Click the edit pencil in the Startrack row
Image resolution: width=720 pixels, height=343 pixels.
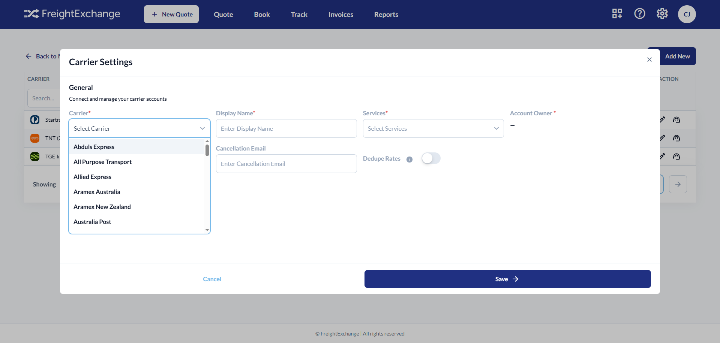click(663, 120)
